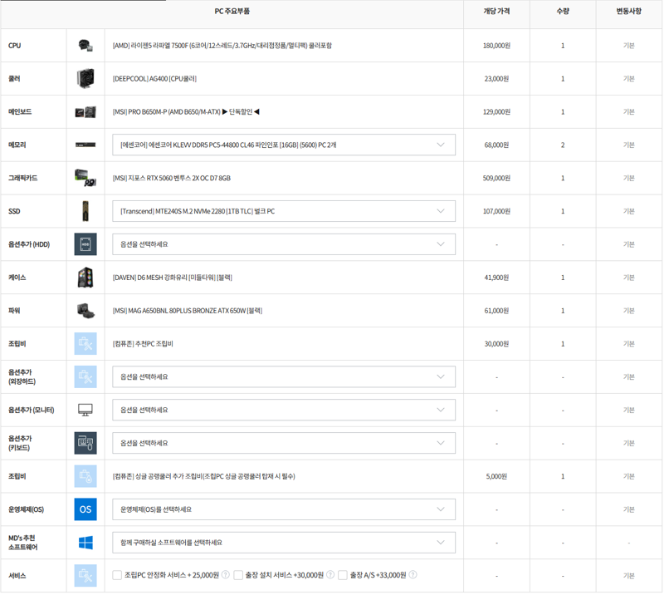The width and height of the screenshot is (664, 595).
Task: Open the 지포스 RTX 5060 벤투스 product
Action: pos(172,178)
